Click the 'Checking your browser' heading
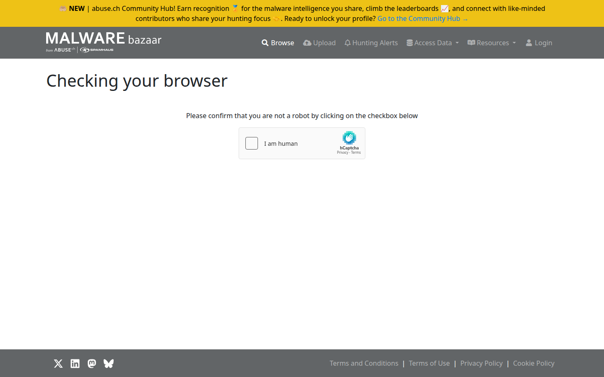The width and height of the screenshot is (604, 377). (x=137, y=81)
